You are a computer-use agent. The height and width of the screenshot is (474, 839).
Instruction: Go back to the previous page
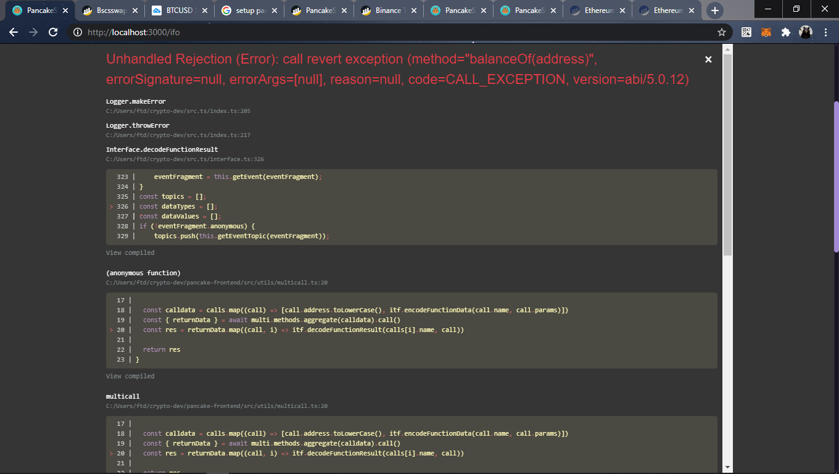14,32
